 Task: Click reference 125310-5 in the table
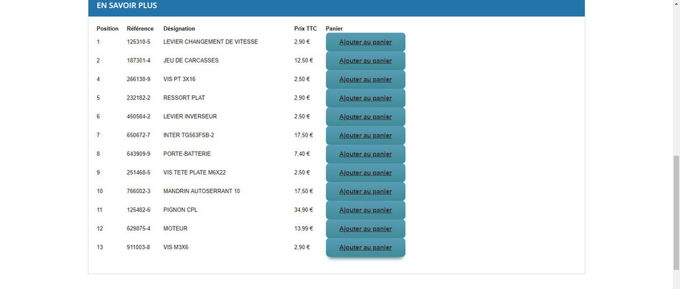click(138, 41)
